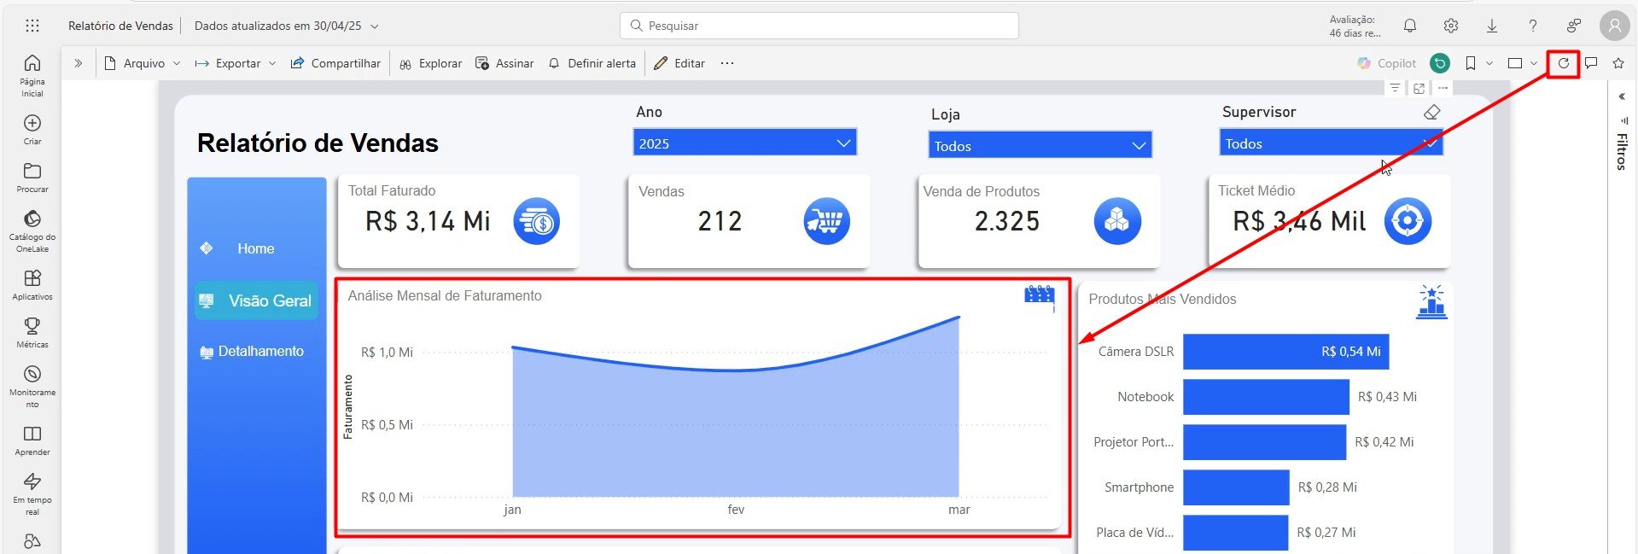
Task: Select the Visão Geral page
Action: tap(256, 300)
